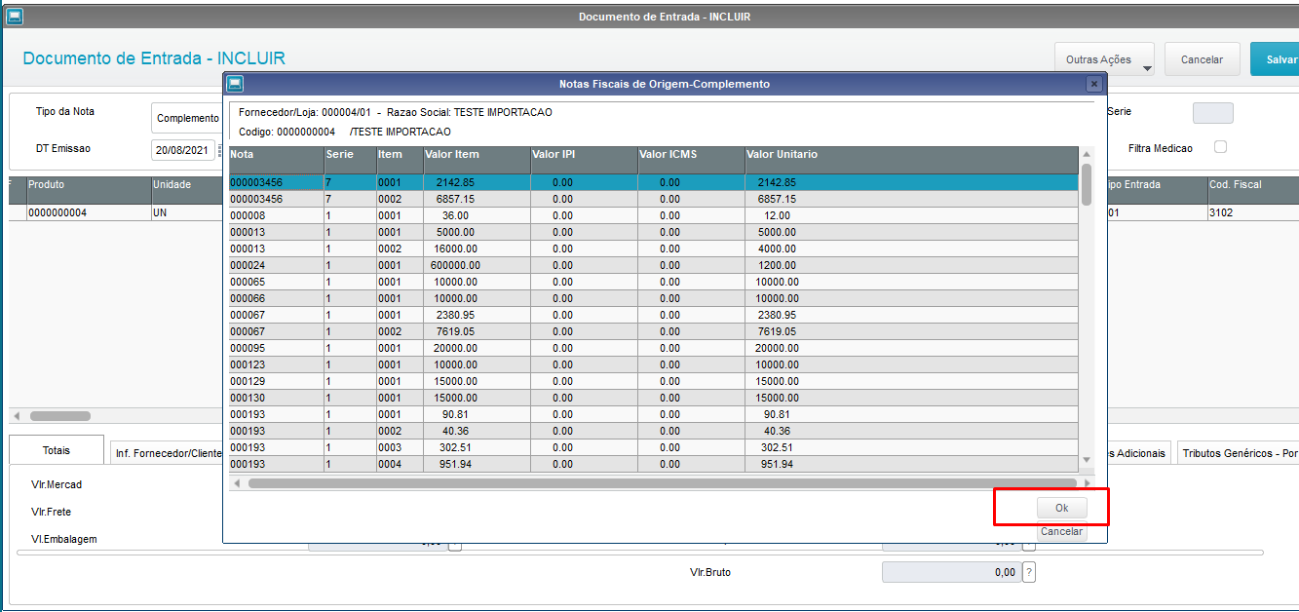Click the help icon next to Vlr.Bruto

[x=1029, y=573]
